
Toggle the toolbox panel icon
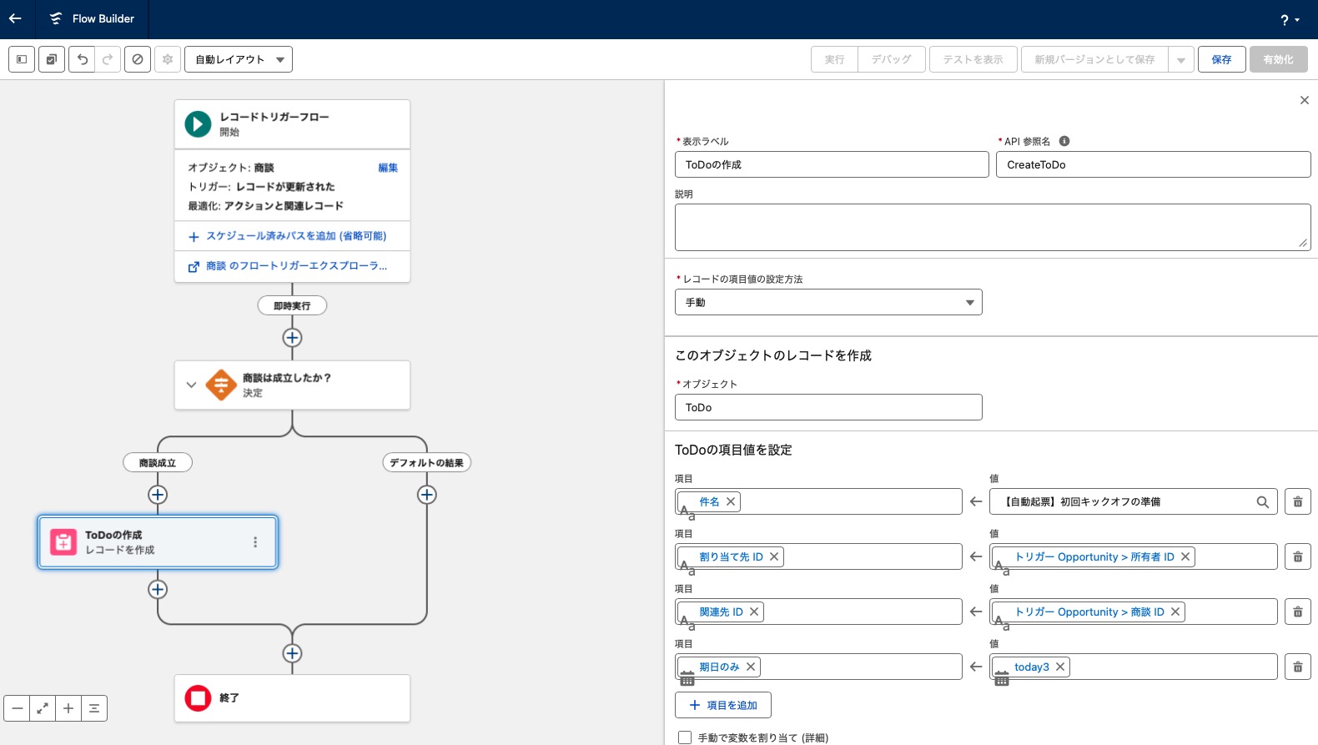coord(22,59)
